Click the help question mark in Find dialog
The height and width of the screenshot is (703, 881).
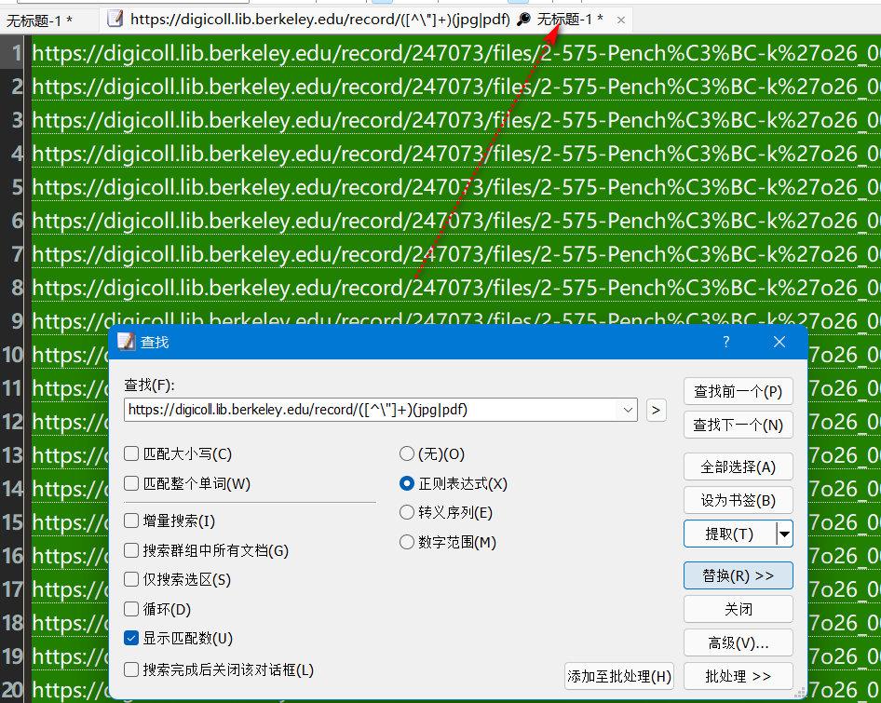(x=726, y=343)
